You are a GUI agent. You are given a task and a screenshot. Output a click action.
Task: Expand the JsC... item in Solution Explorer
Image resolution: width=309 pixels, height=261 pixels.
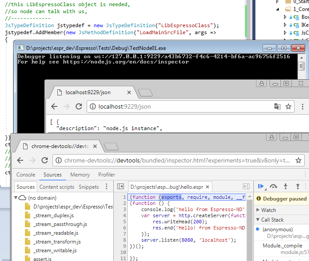click(285, 32)
